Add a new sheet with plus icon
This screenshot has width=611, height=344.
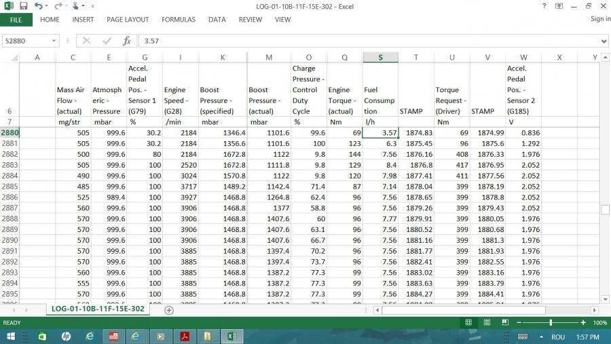tap(169, 310)
